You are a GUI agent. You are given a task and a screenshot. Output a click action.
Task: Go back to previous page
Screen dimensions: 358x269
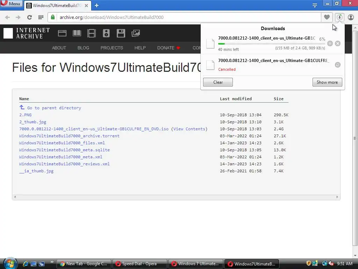tap(7, 18)
